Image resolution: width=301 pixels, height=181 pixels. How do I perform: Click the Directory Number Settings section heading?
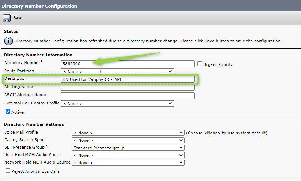click(34, 124)
